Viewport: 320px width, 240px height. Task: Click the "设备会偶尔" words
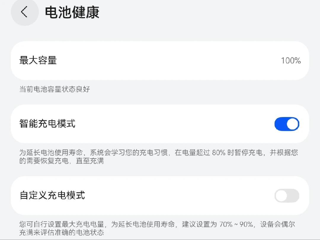coord(278,224)
